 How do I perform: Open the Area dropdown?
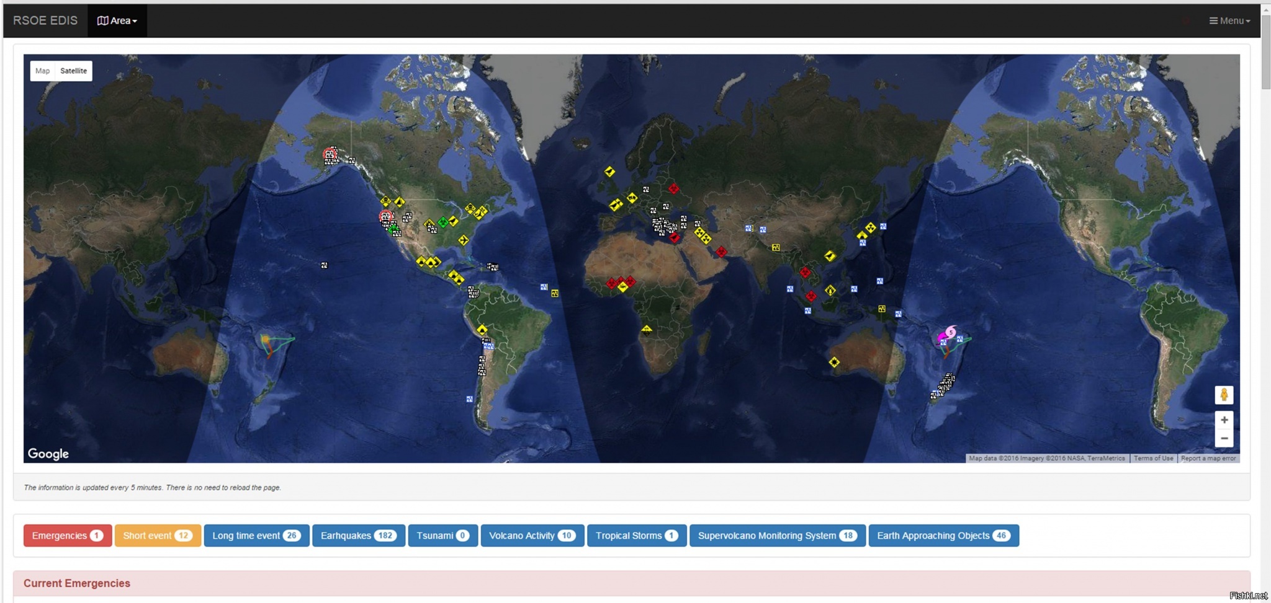117,20
